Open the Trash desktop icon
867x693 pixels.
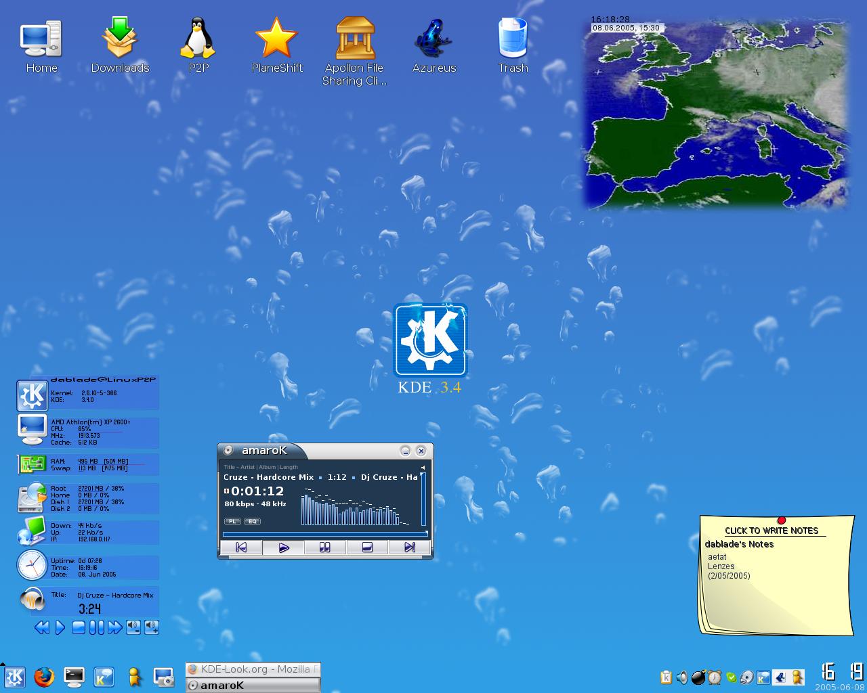point(513,47)
